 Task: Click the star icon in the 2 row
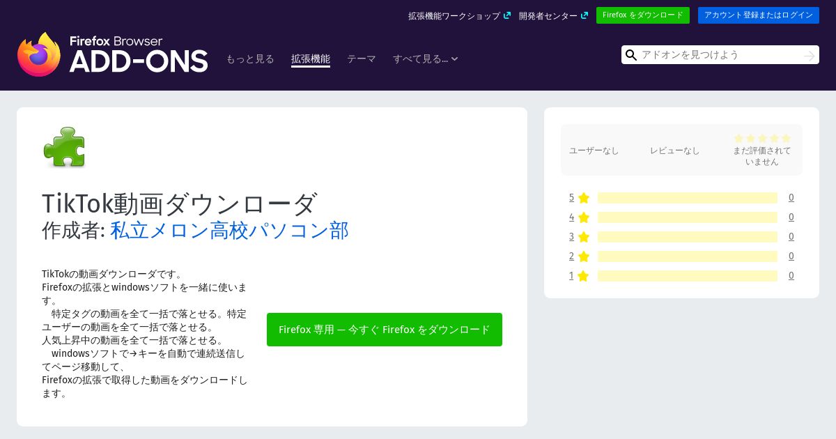(584, 256)
